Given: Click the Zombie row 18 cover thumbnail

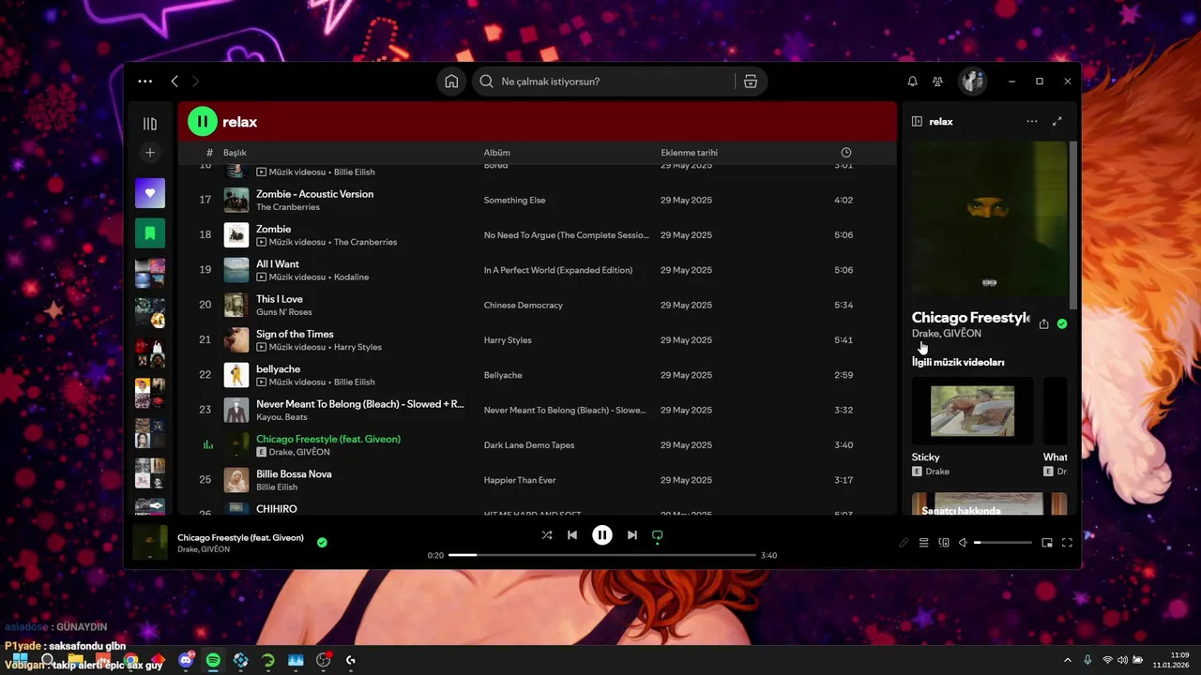Looking at the screenshot, I should [236, 234].
